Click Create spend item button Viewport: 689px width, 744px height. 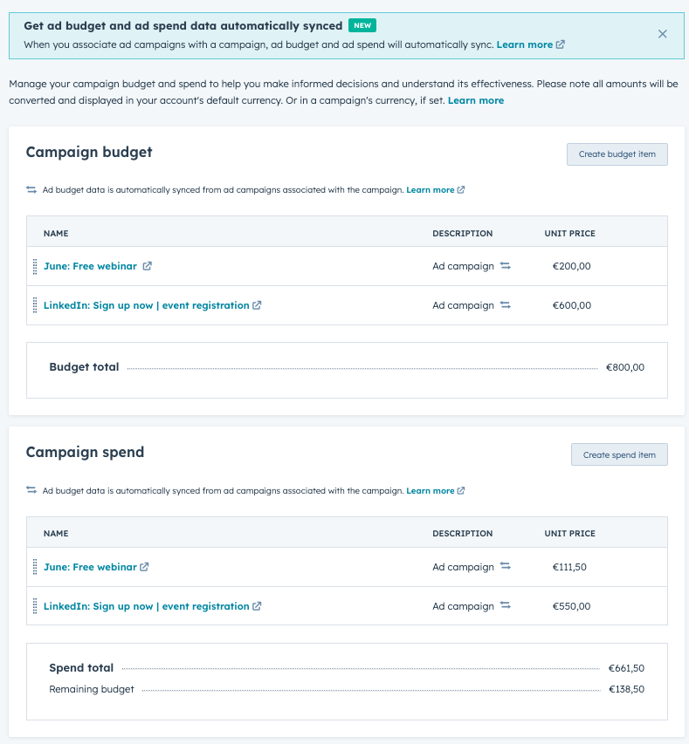coord(619,454)
